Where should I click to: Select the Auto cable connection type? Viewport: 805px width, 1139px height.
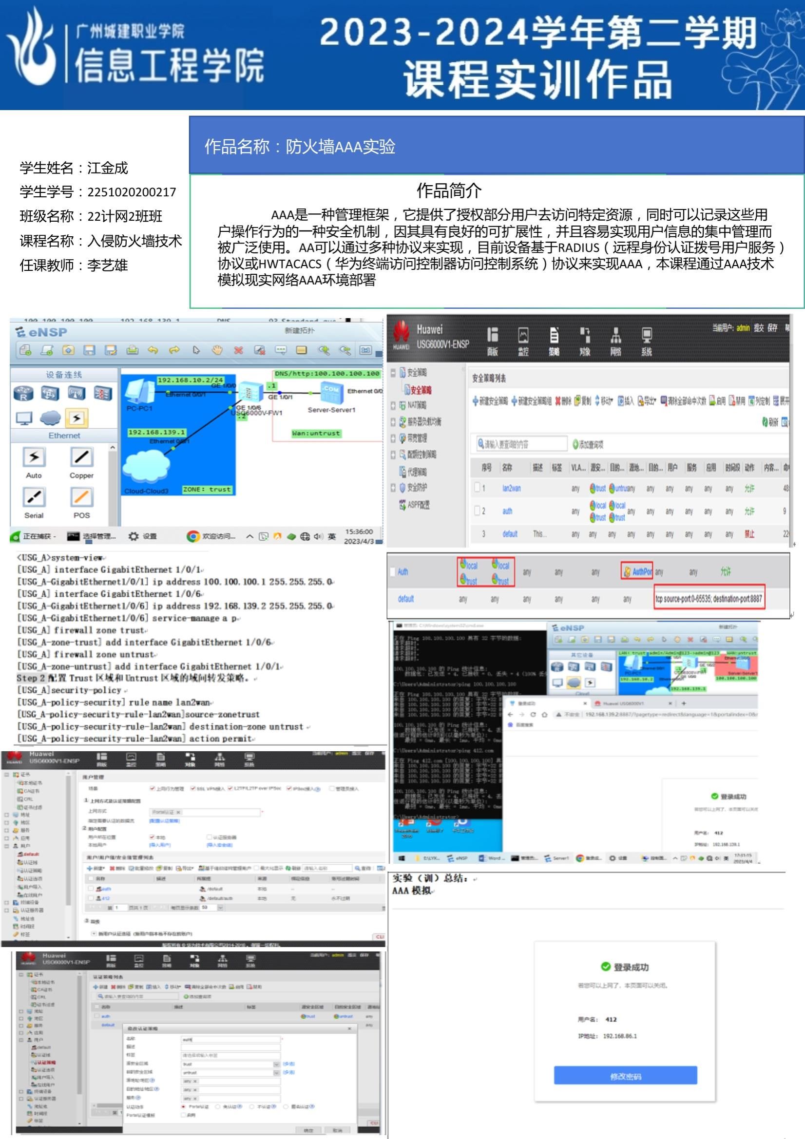click(x=34, y=457)
